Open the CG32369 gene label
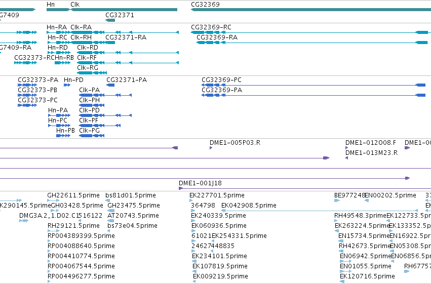The image size is (431, 284). pos(205,5)
